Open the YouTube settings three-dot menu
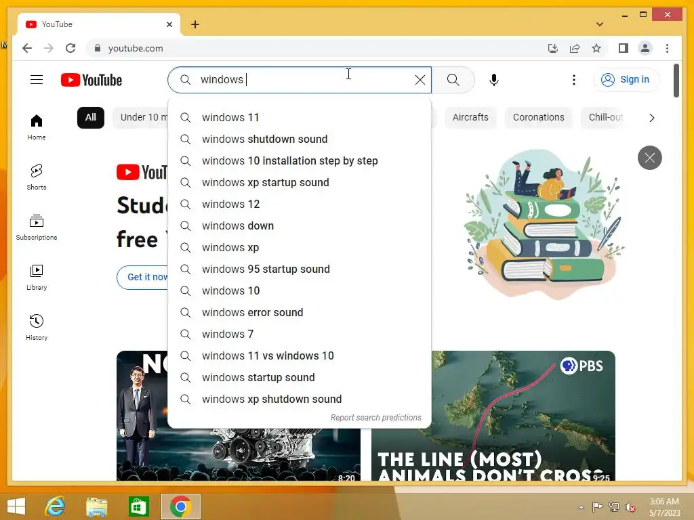The height and width of the screenshot is (520, 694). [573, 80]
